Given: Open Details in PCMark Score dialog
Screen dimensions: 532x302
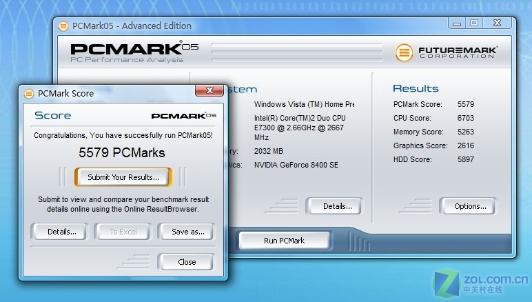Looking at the screenshot, I should point(60,232).
